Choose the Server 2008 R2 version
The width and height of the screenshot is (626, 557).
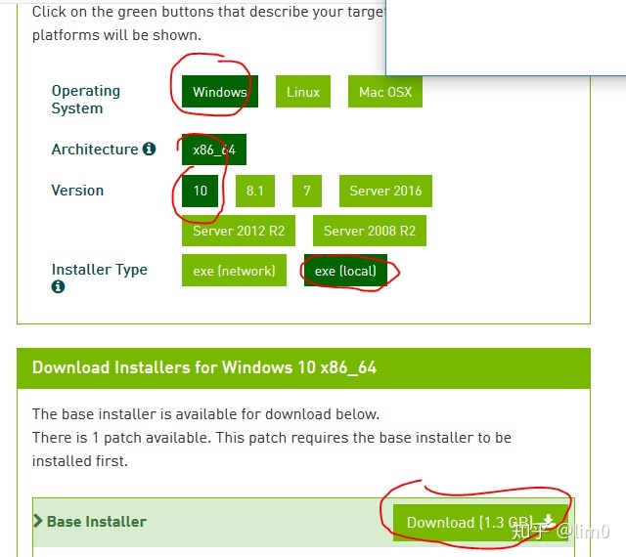click(x=370, y=231)
